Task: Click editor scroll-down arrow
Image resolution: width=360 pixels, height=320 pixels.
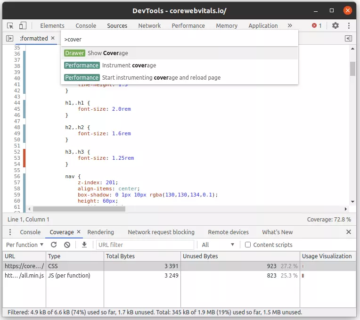Action: click(352, 202)
